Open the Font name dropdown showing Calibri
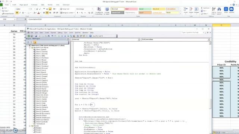 (29, 9)
